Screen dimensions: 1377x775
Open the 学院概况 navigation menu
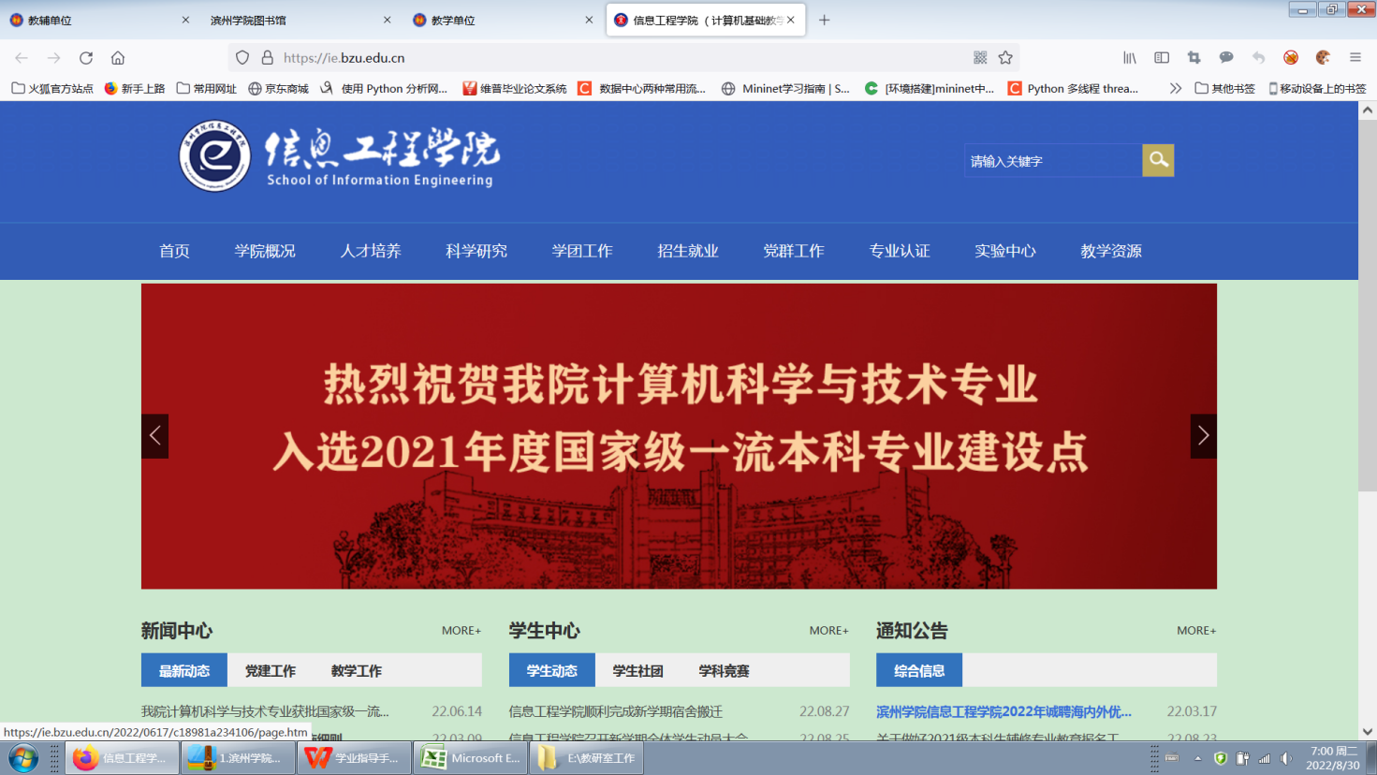pos(265,251)
